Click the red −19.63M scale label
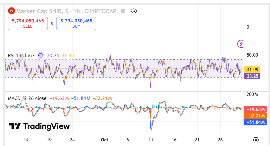Screen dimensions: 270x146 point(255,109)
